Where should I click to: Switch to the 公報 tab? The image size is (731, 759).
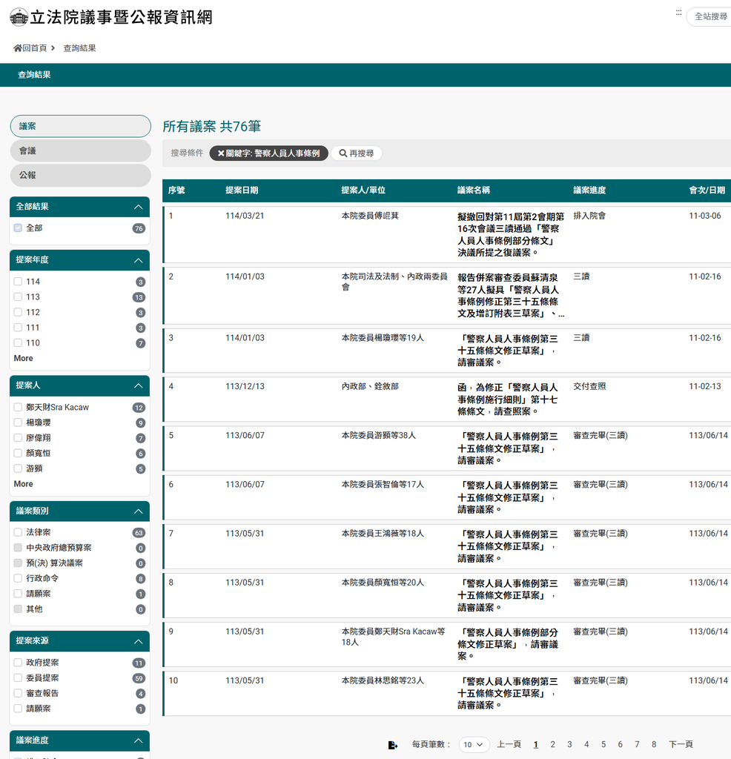[x=80, y=176]
